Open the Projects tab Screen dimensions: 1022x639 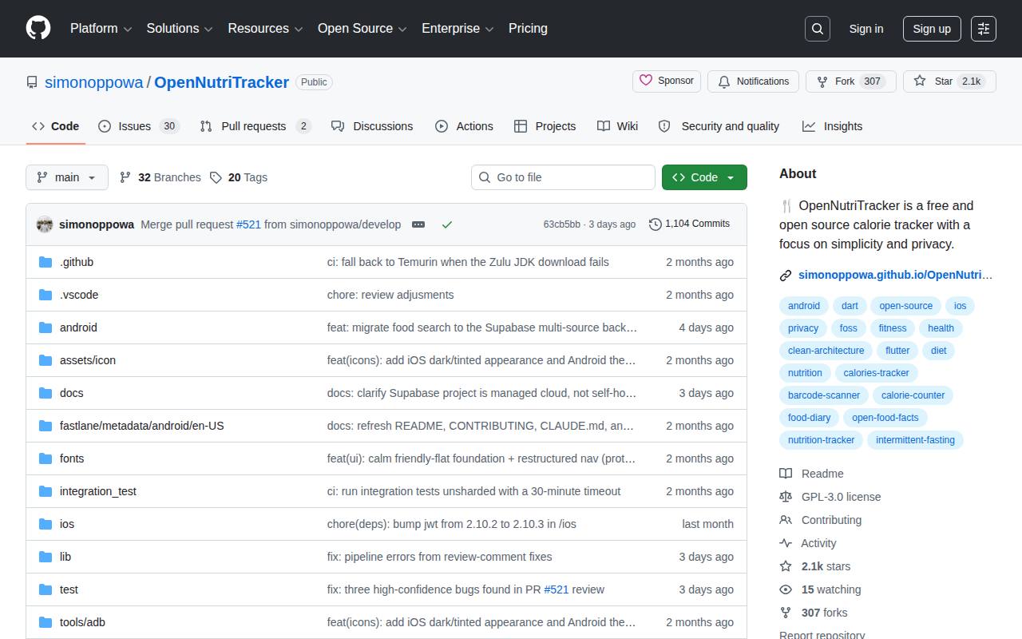click(x=545, y=126)
